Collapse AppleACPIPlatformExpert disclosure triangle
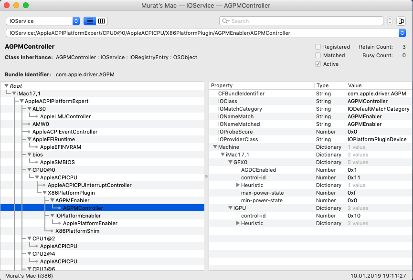 point(22,101)
